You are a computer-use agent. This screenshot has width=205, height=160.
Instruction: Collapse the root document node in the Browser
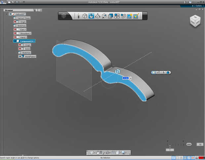point(7,14)
